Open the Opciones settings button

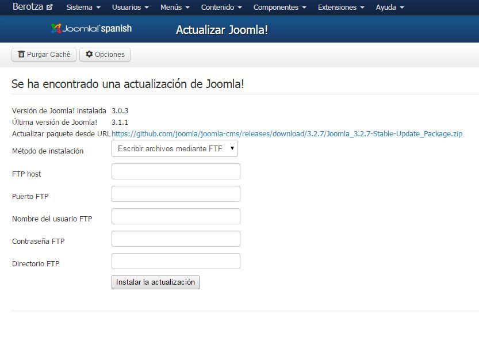pyautogui.click(x=105, y=55)
